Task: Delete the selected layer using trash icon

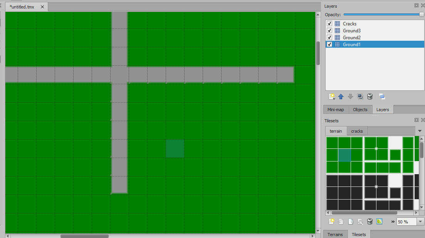Action: click(370, 97)
